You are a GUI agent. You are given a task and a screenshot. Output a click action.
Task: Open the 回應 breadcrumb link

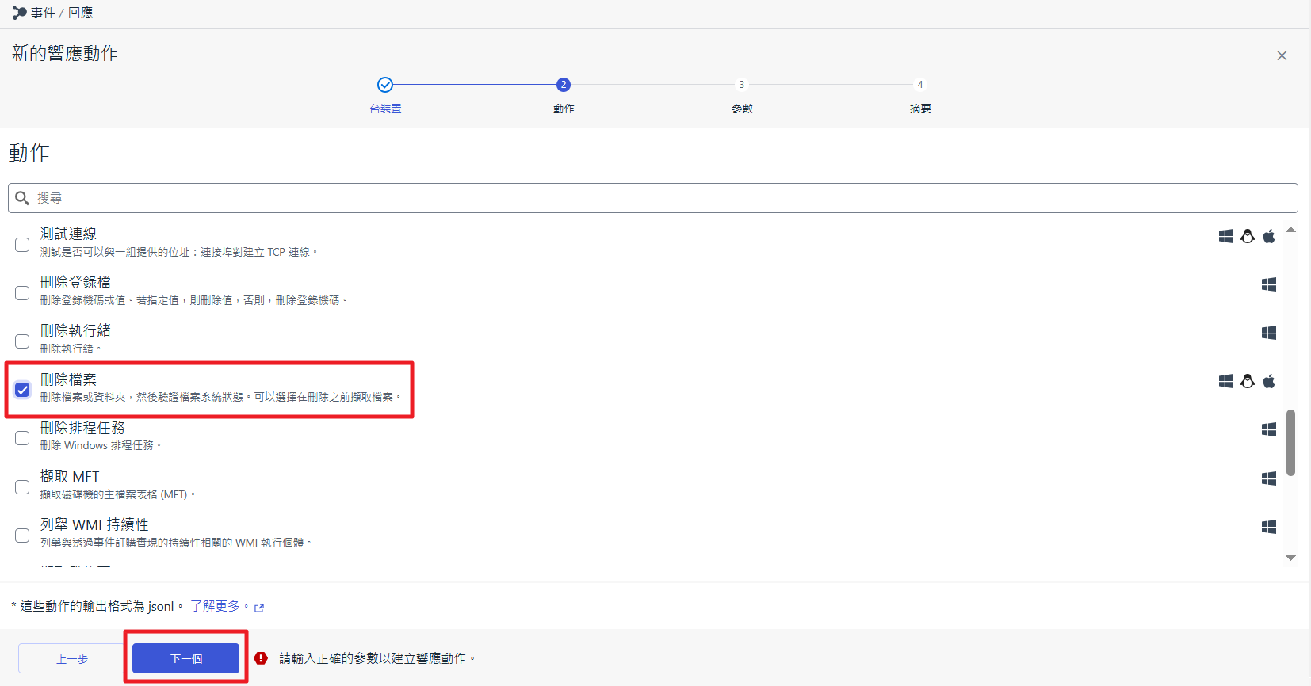tap(80, 13)
